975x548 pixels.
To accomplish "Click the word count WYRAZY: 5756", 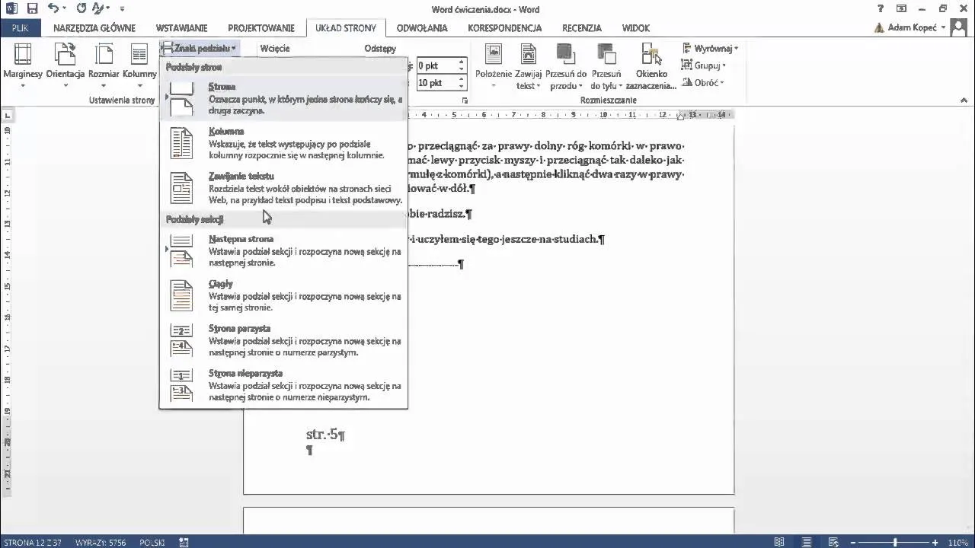I will tap(101, 543).
